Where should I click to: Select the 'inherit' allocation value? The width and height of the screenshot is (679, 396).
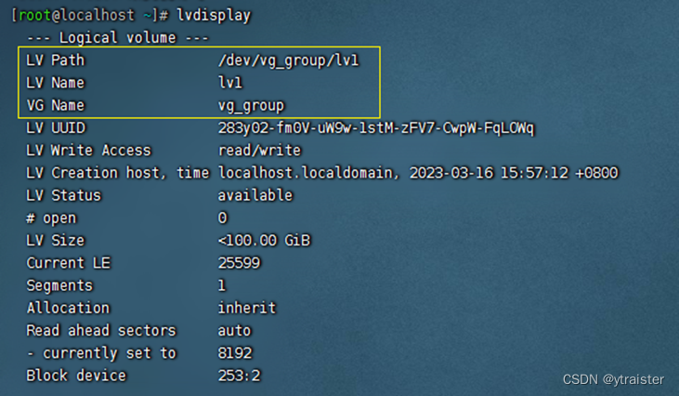pyautogui.click(x=247, y=308)
